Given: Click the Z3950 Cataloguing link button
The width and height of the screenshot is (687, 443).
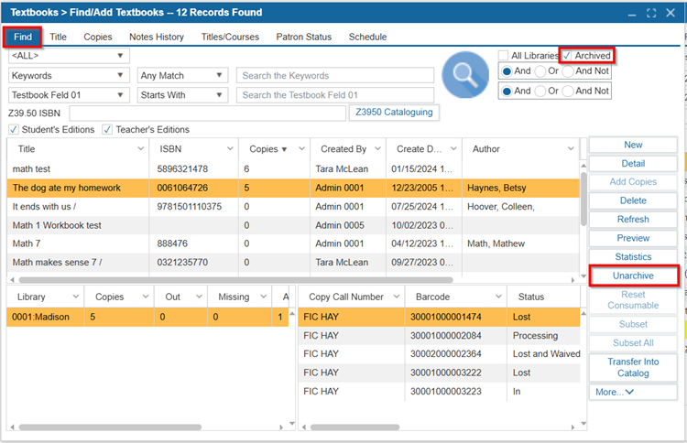Looking at the screenshot, I should 394,112.
